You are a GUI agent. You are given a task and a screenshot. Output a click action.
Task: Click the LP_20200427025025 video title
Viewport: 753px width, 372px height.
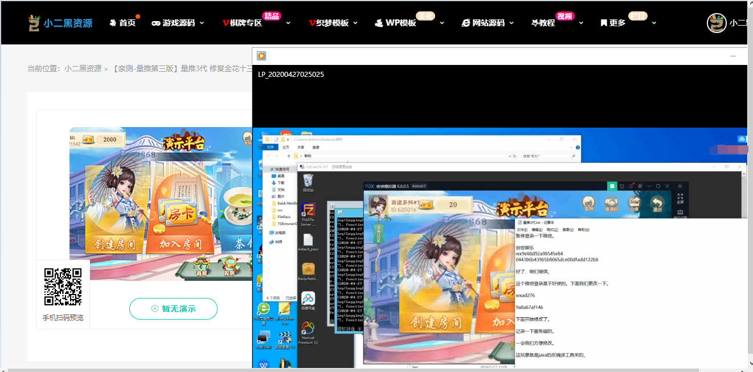coord(291,75)
